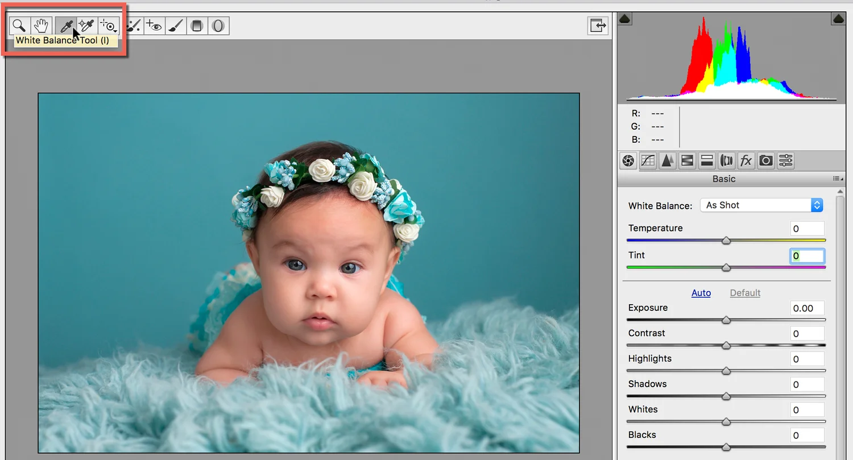The width and height of the screenshot is (853, 460).
Task: Select the Hand tool
Action: point(40,25)
